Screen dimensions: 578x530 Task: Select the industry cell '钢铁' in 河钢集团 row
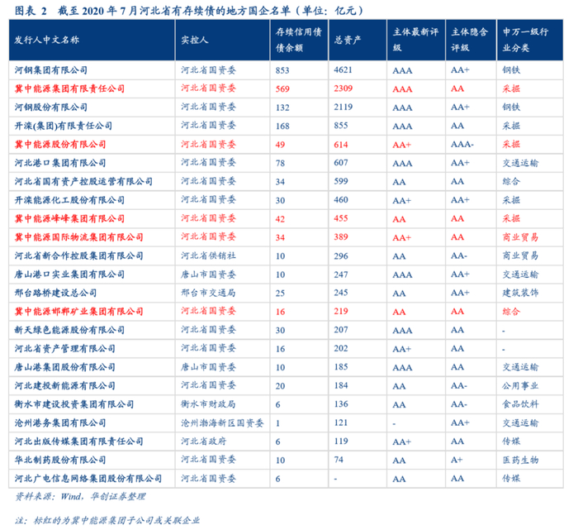click(511, 70)
